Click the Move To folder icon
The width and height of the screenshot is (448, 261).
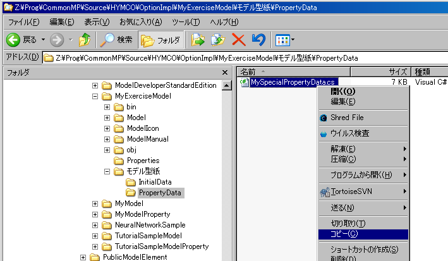pyautogui.click(x=198, y=40)
